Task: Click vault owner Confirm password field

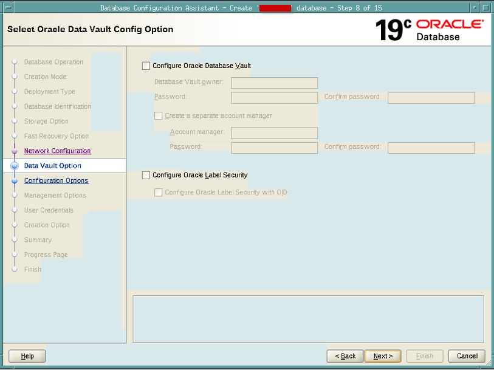Action: (x=431, y=98)
